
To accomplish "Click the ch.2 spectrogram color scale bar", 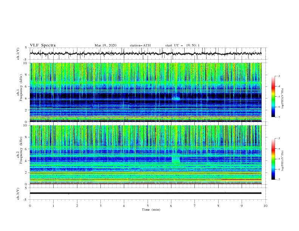I will click(x=273, y=159).
